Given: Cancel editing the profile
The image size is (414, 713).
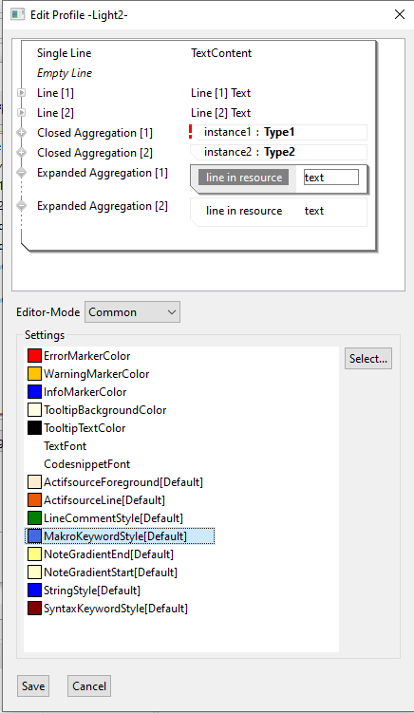Looking at the screenshot, I should click(x=89, y=685).
